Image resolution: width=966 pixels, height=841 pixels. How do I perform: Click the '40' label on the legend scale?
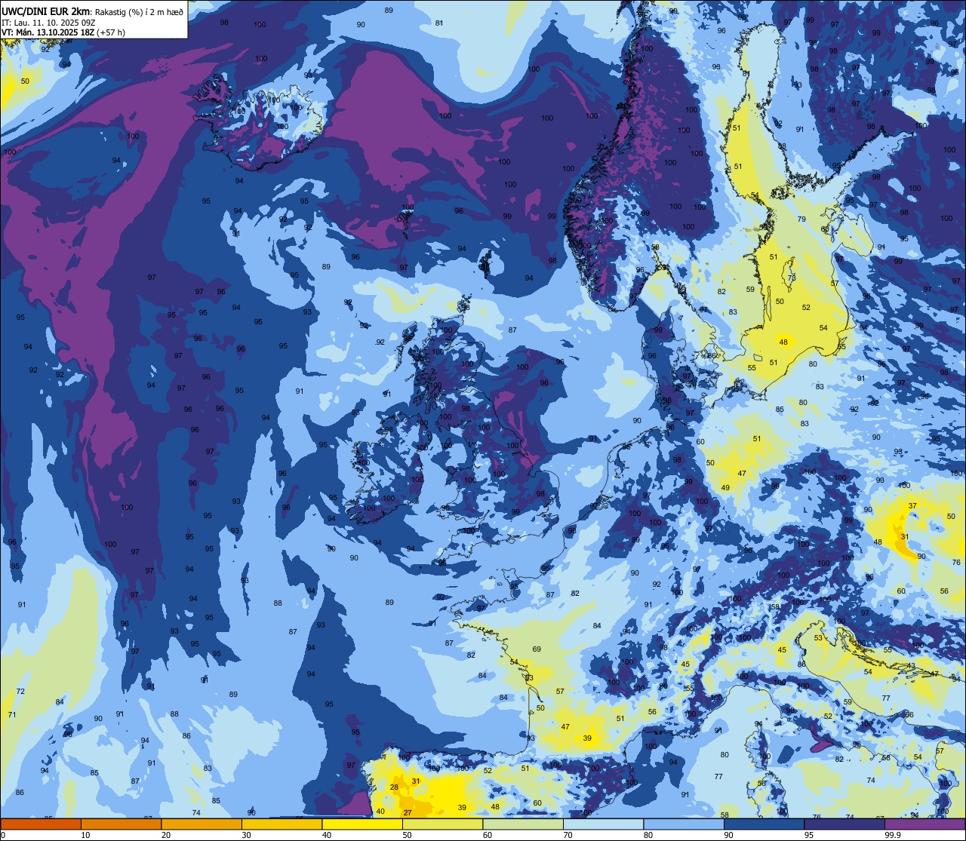point(327,835)
